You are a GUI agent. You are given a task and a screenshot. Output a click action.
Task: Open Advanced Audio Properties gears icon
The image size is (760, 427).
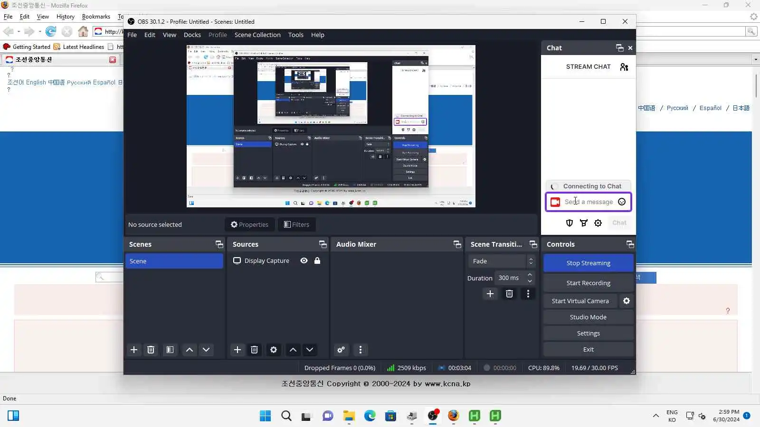(341, 350)
